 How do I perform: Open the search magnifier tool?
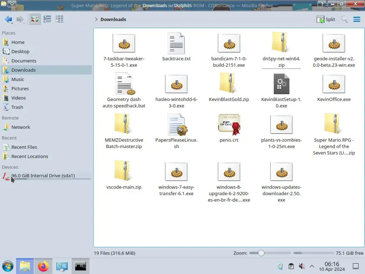coord(344,19)
